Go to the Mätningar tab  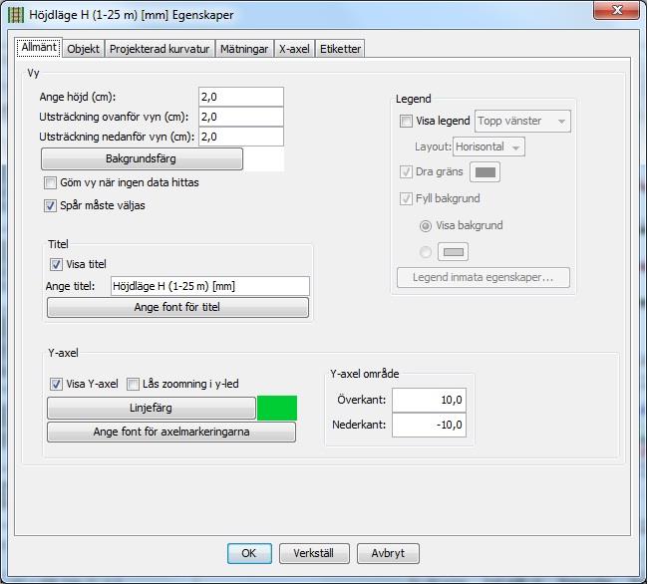pos(244,49)
